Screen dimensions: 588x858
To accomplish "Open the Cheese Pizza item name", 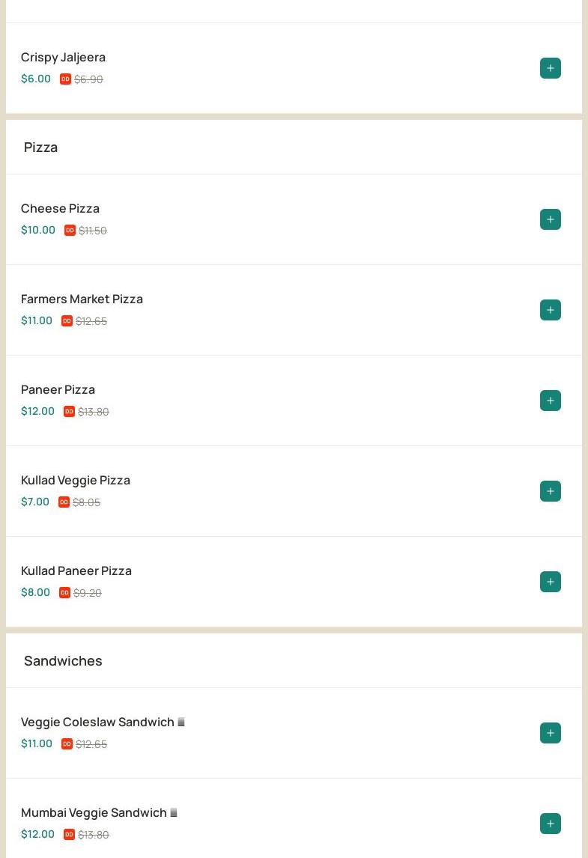I will (x=60, y=208).
